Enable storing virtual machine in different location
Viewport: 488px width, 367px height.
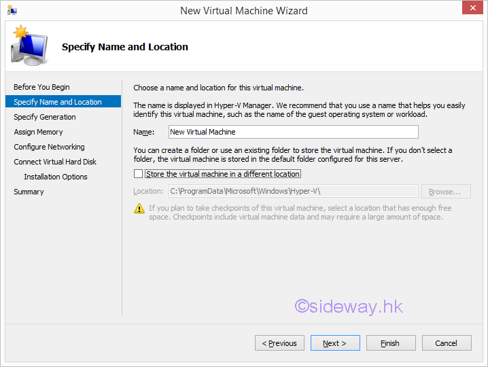(x=139, y=174)
